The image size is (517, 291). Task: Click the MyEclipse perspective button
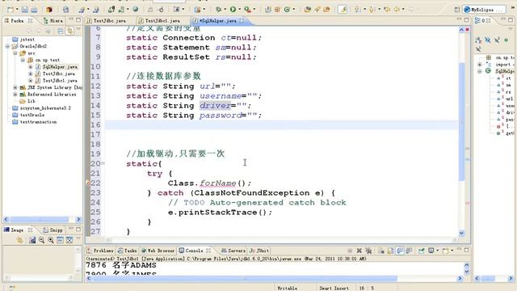click(484, 10)
